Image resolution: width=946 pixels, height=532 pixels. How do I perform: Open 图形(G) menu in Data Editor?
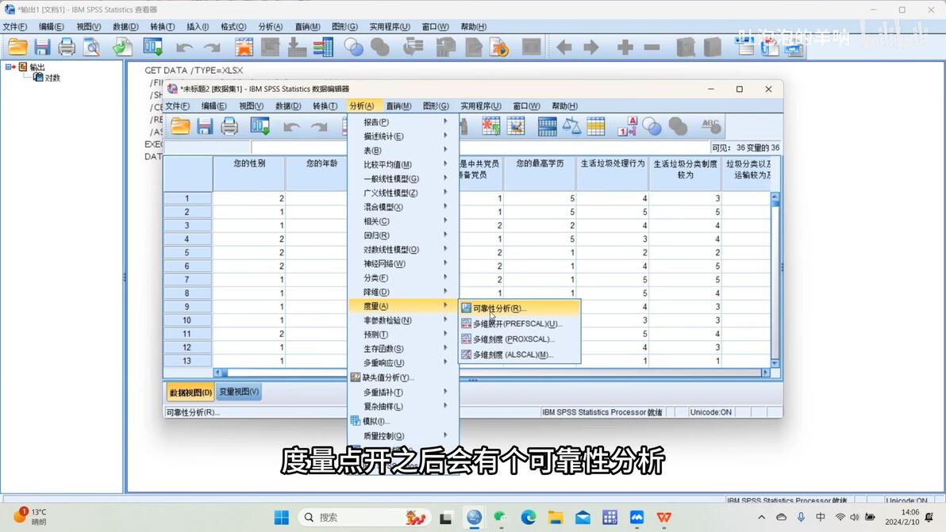click(x=436, y=106)
